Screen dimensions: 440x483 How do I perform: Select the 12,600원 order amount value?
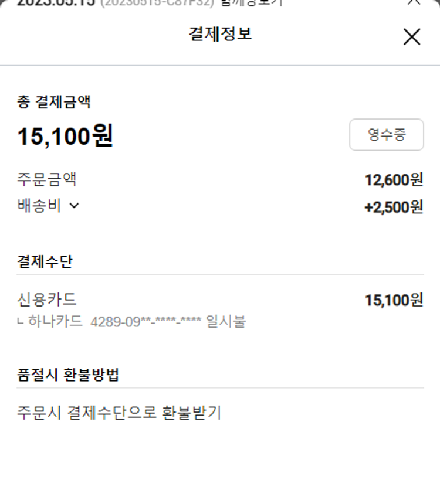(393, 180)
